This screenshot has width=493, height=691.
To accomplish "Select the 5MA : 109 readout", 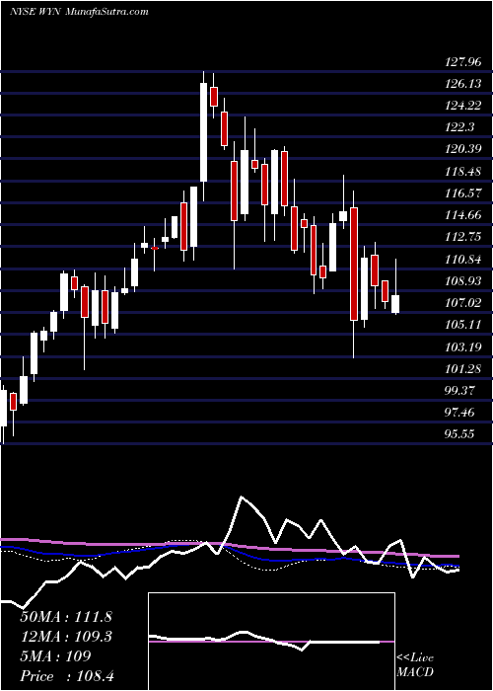I will [56, 656].
